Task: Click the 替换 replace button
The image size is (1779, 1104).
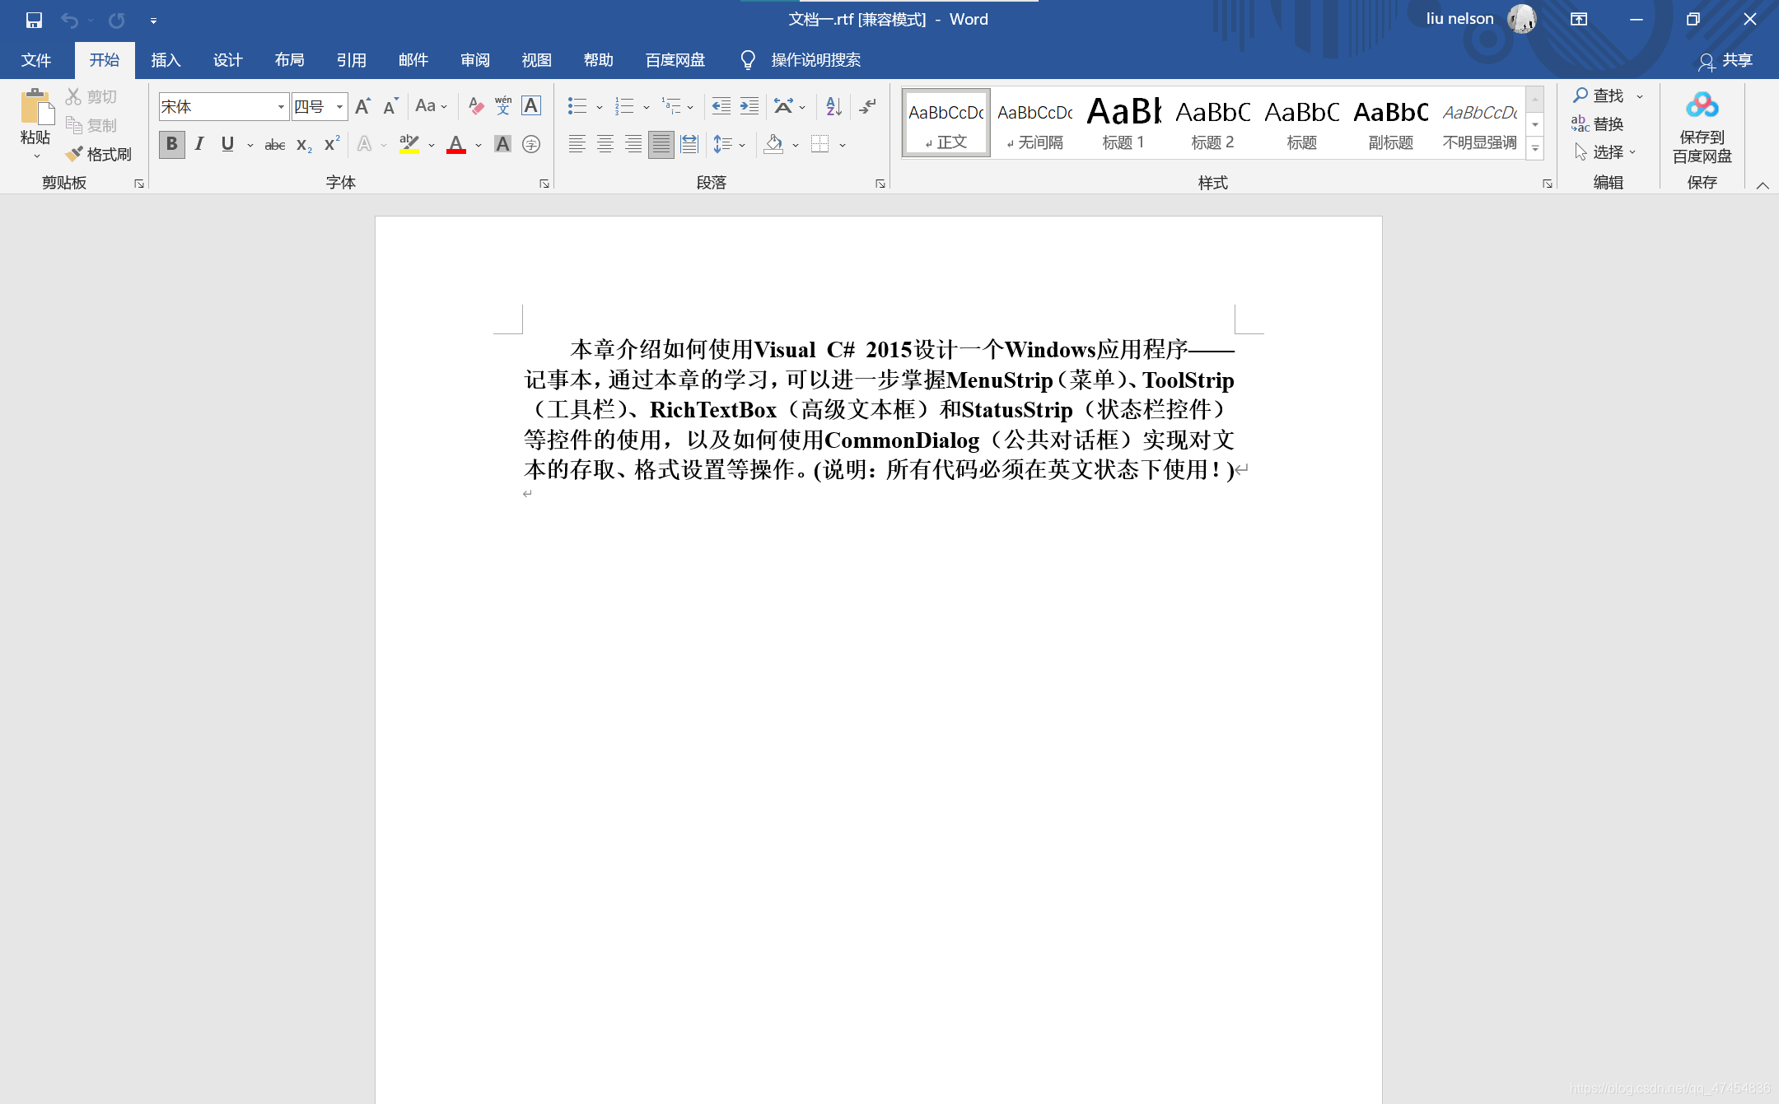Action: click(x=1601, y=123)
